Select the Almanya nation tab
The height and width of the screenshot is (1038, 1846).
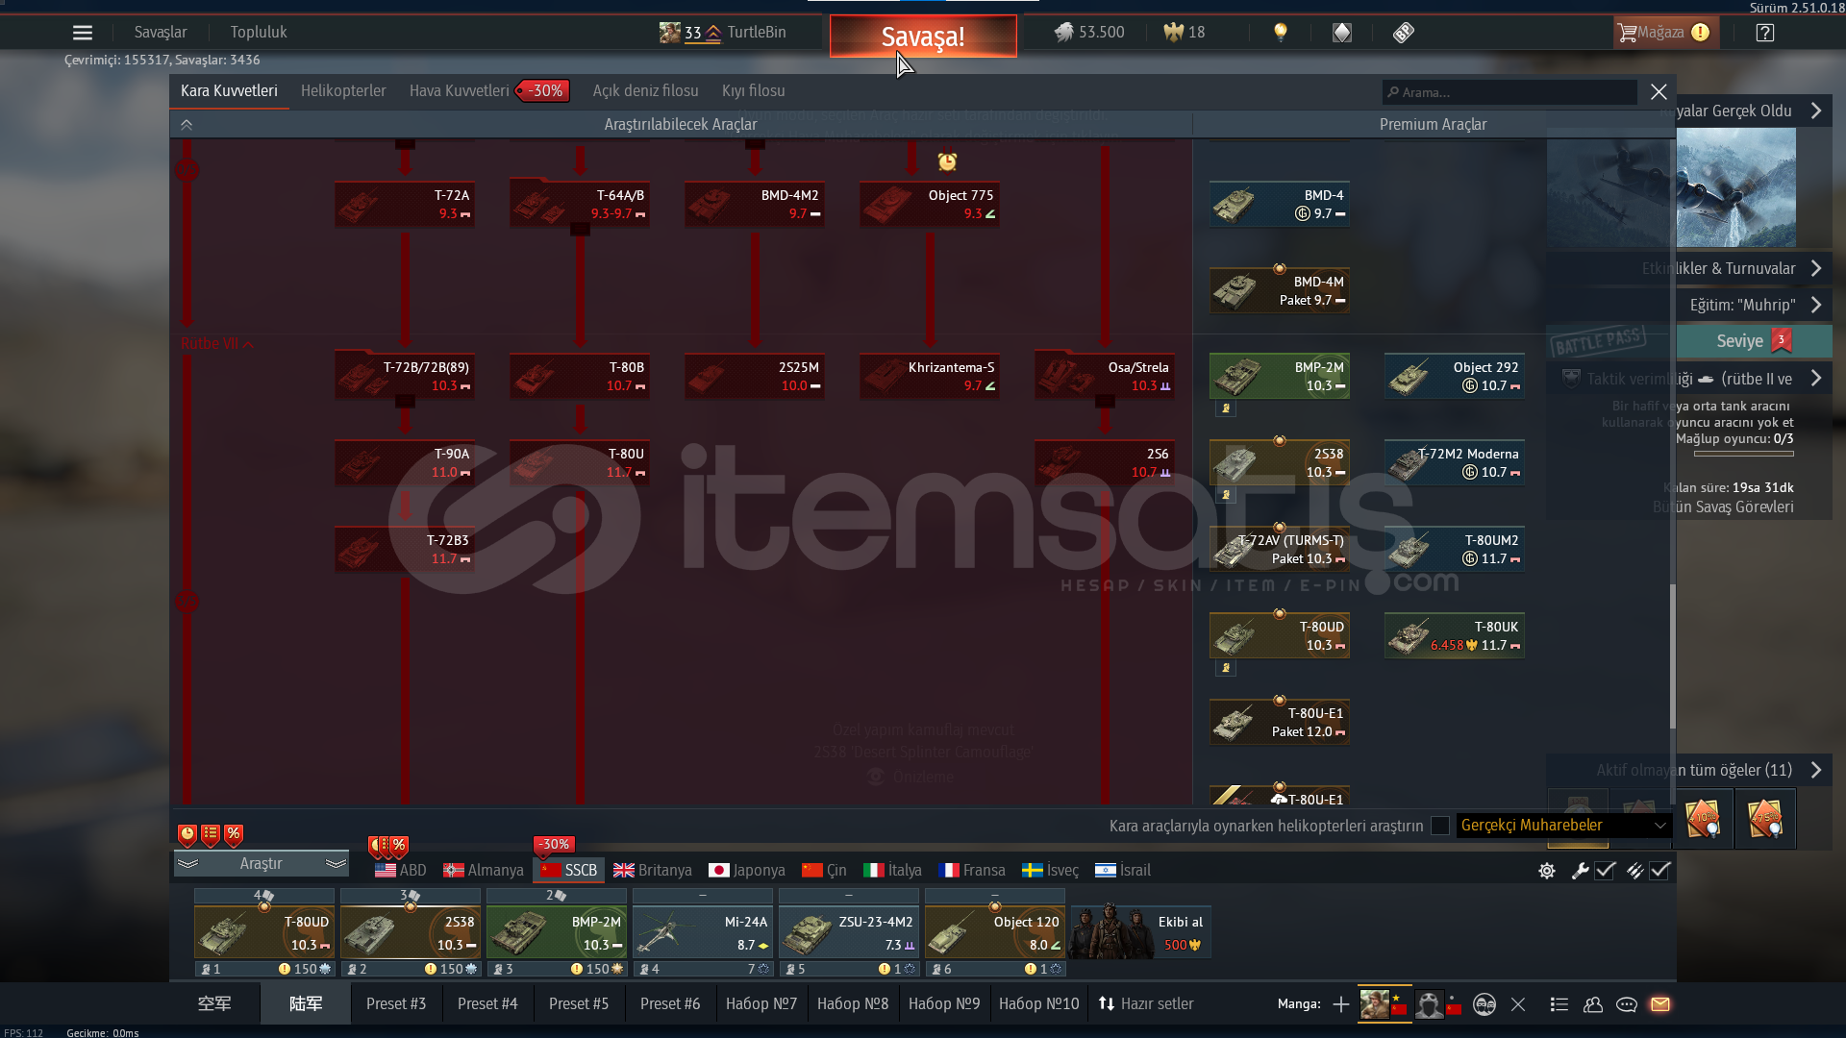(x=484, y=871)
